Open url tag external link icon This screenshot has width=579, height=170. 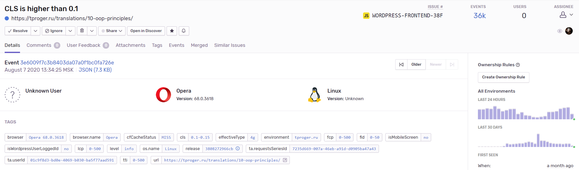coord(285,160)
